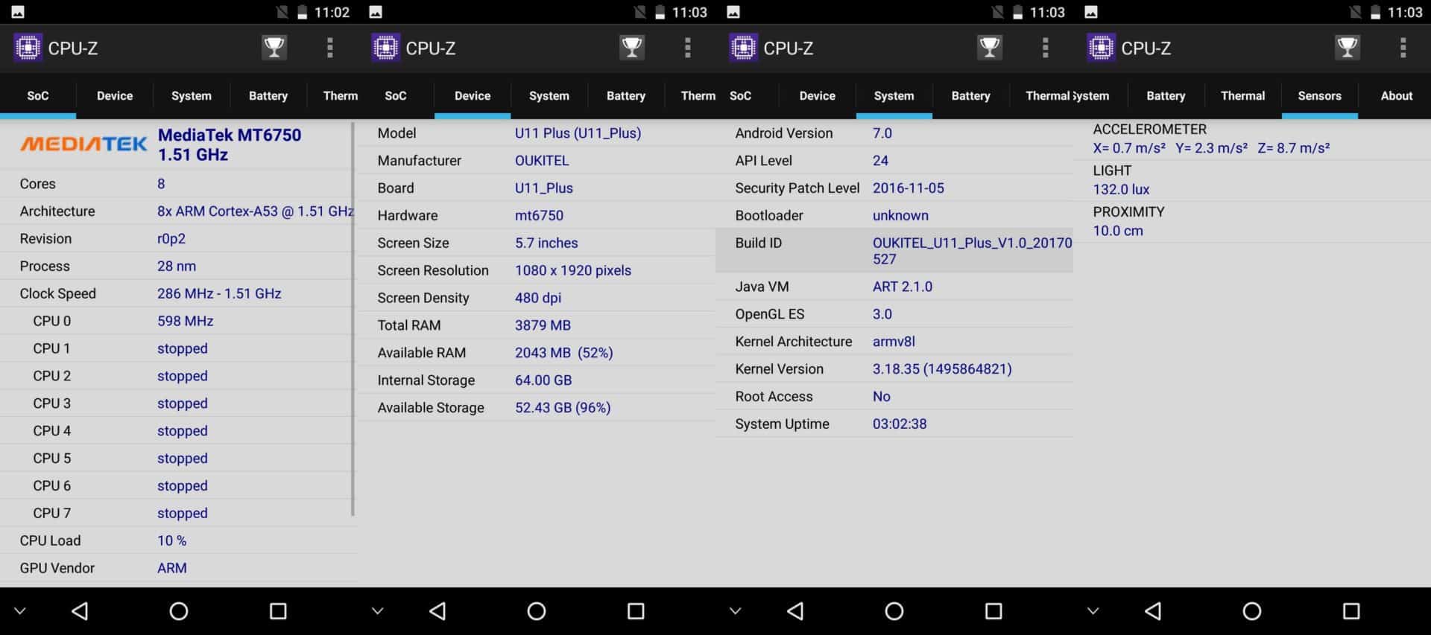
Task: Open the overflow menu on the Device info screen
Action: (687, 48)
